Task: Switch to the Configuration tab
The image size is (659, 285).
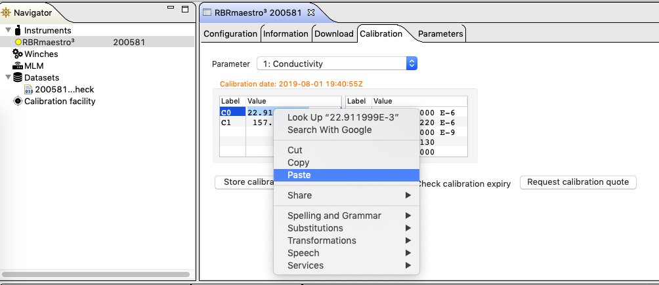Action: click(230, 34)
